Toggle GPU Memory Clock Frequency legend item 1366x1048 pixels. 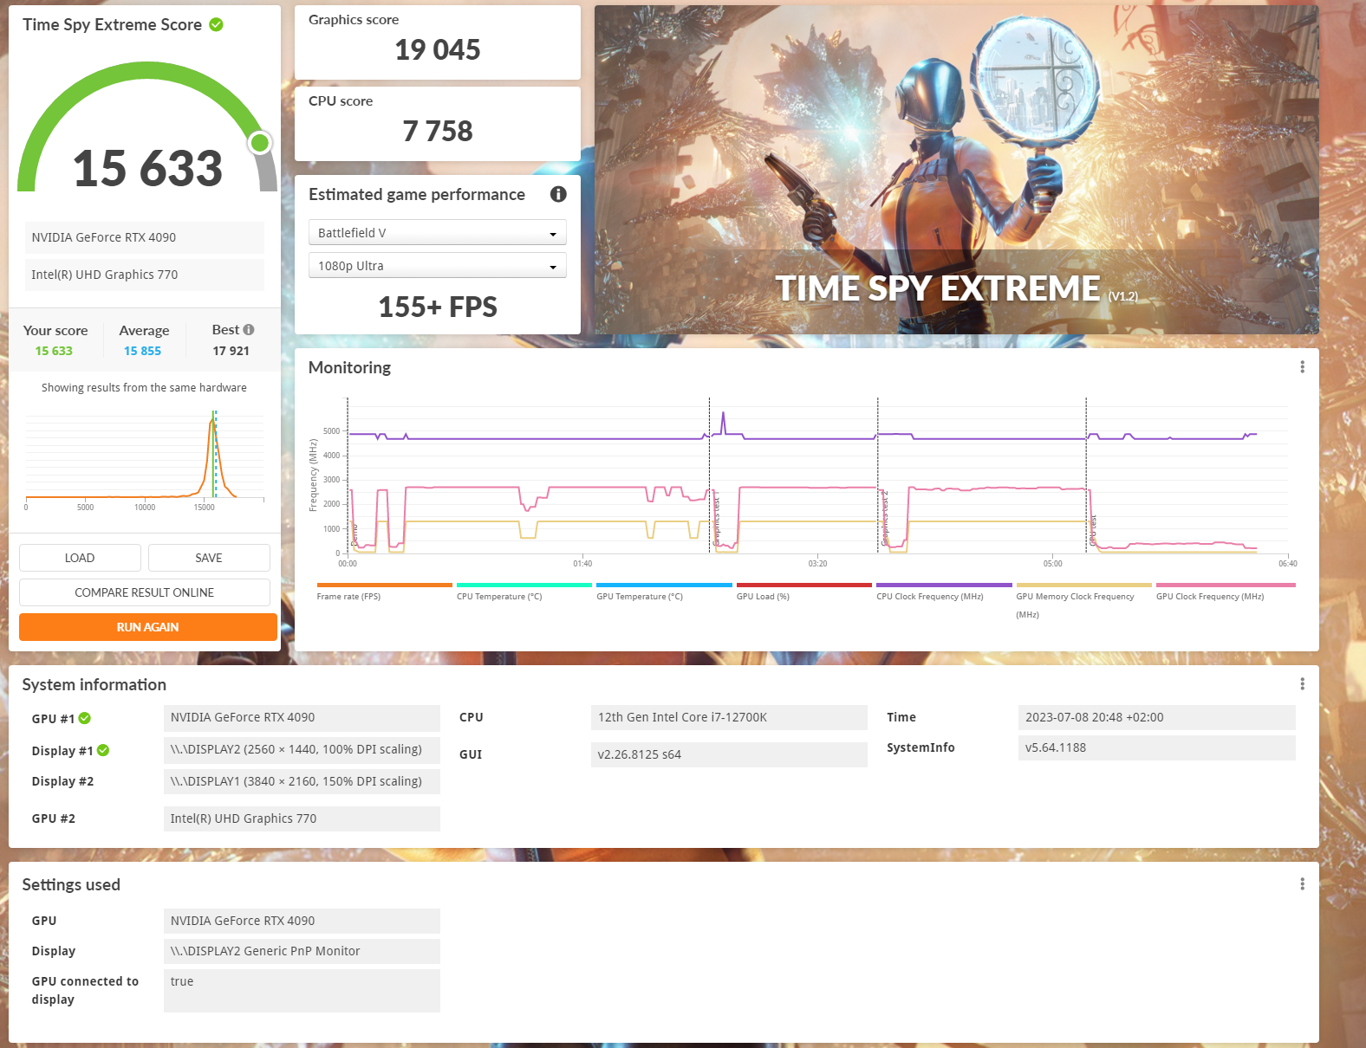click(x=1083, y=601)
